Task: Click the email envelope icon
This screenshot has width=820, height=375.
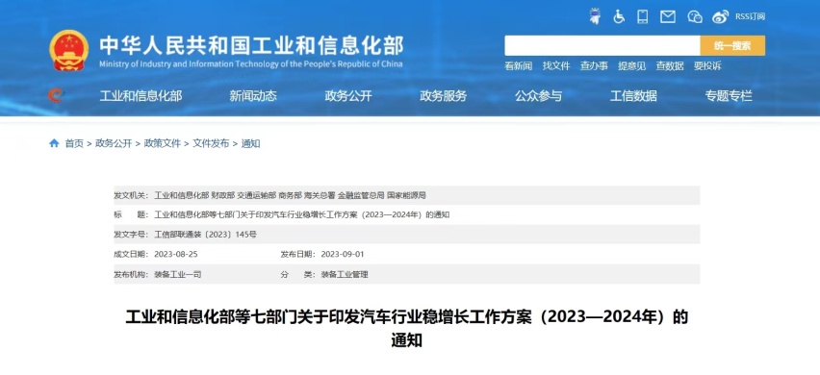Action: [x=668, y=16]
